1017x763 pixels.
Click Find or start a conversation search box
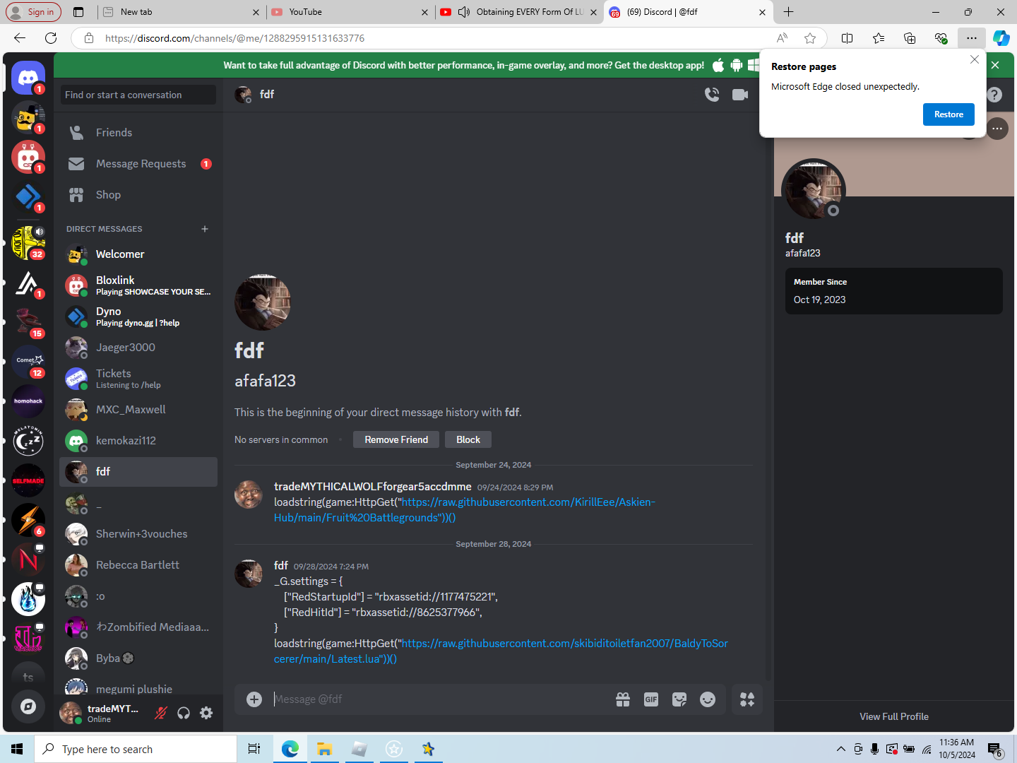click(x=138, y=95)
